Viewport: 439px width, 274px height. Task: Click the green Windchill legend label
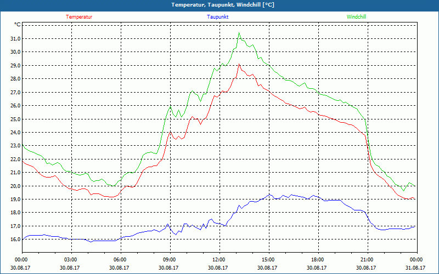click(x=356, y=17)
